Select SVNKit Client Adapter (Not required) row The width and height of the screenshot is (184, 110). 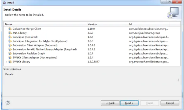click(x=92, y=57)
